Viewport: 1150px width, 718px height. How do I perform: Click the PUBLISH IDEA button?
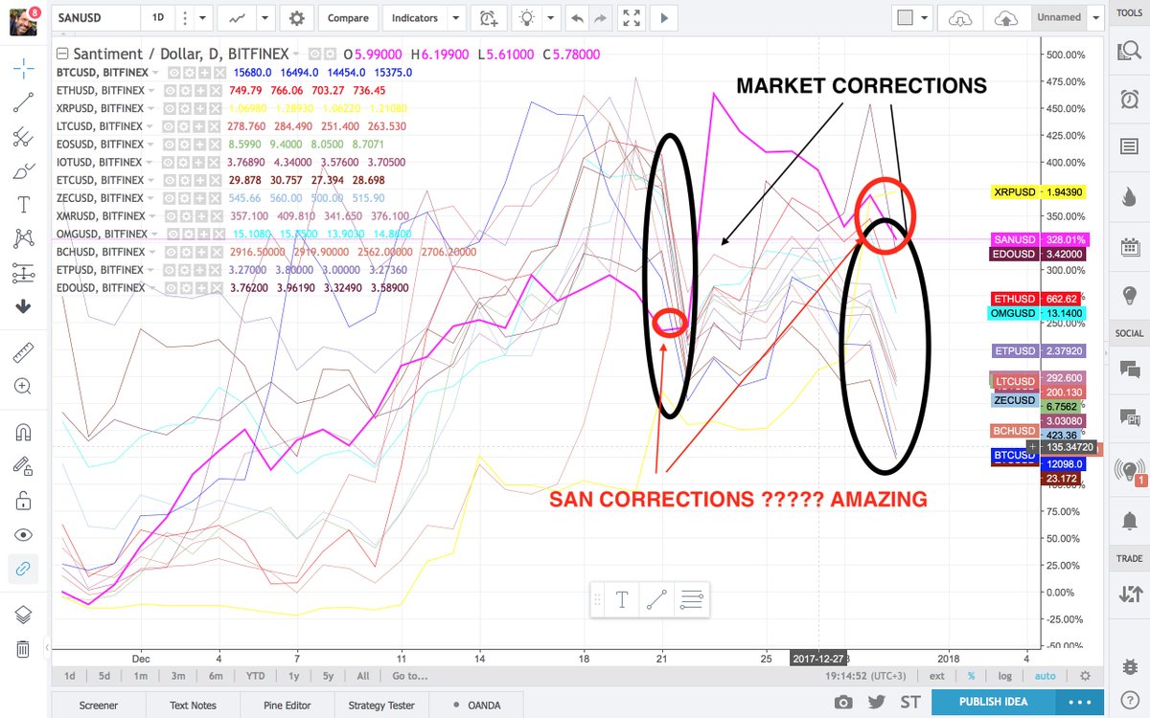click(x=993, y=702)
